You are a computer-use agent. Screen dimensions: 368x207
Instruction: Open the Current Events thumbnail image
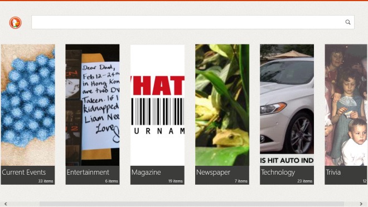point(28,105)
